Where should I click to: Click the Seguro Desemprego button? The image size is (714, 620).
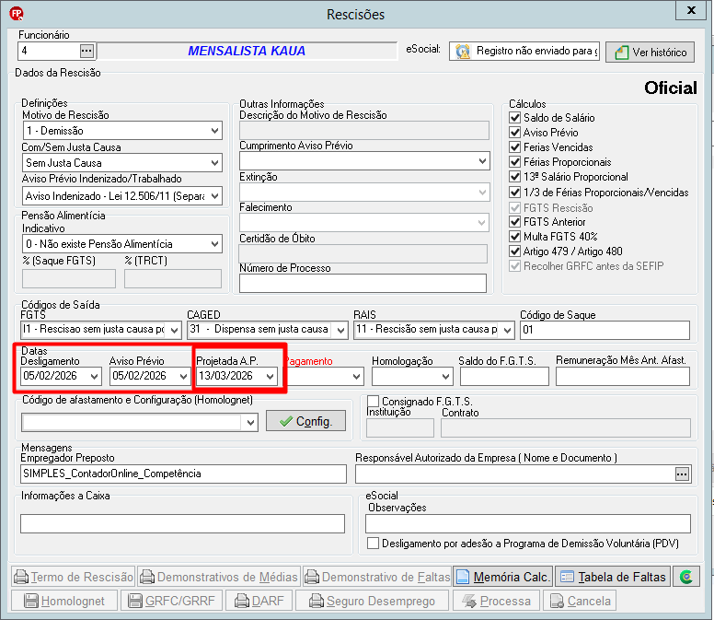[x=372, y=601]
